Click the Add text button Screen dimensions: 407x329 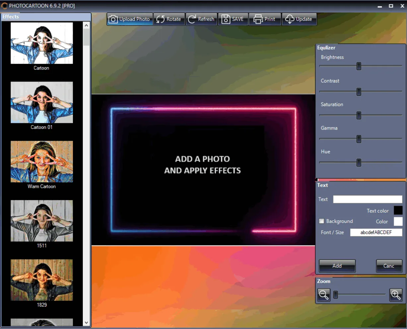(337, 266)
